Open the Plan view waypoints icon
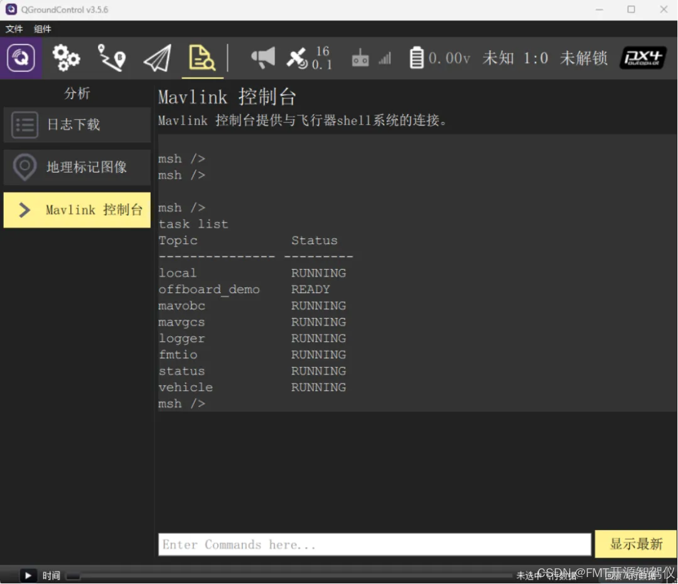 (x=112, y=58)
